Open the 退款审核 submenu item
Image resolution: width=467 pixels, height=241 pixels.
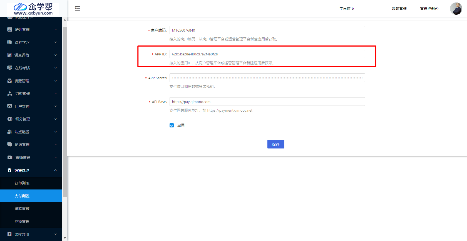coord(31,209)
